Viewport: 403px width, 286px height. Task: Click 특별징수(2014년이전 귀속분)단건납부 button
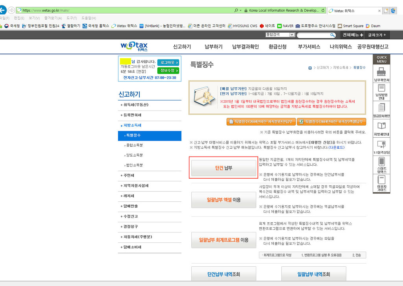point(261,122)
